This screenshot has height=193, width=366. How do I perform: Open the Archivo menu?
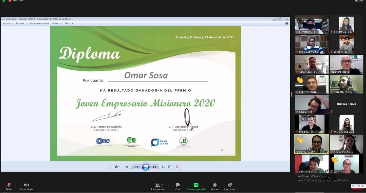(x=8, y=23)
